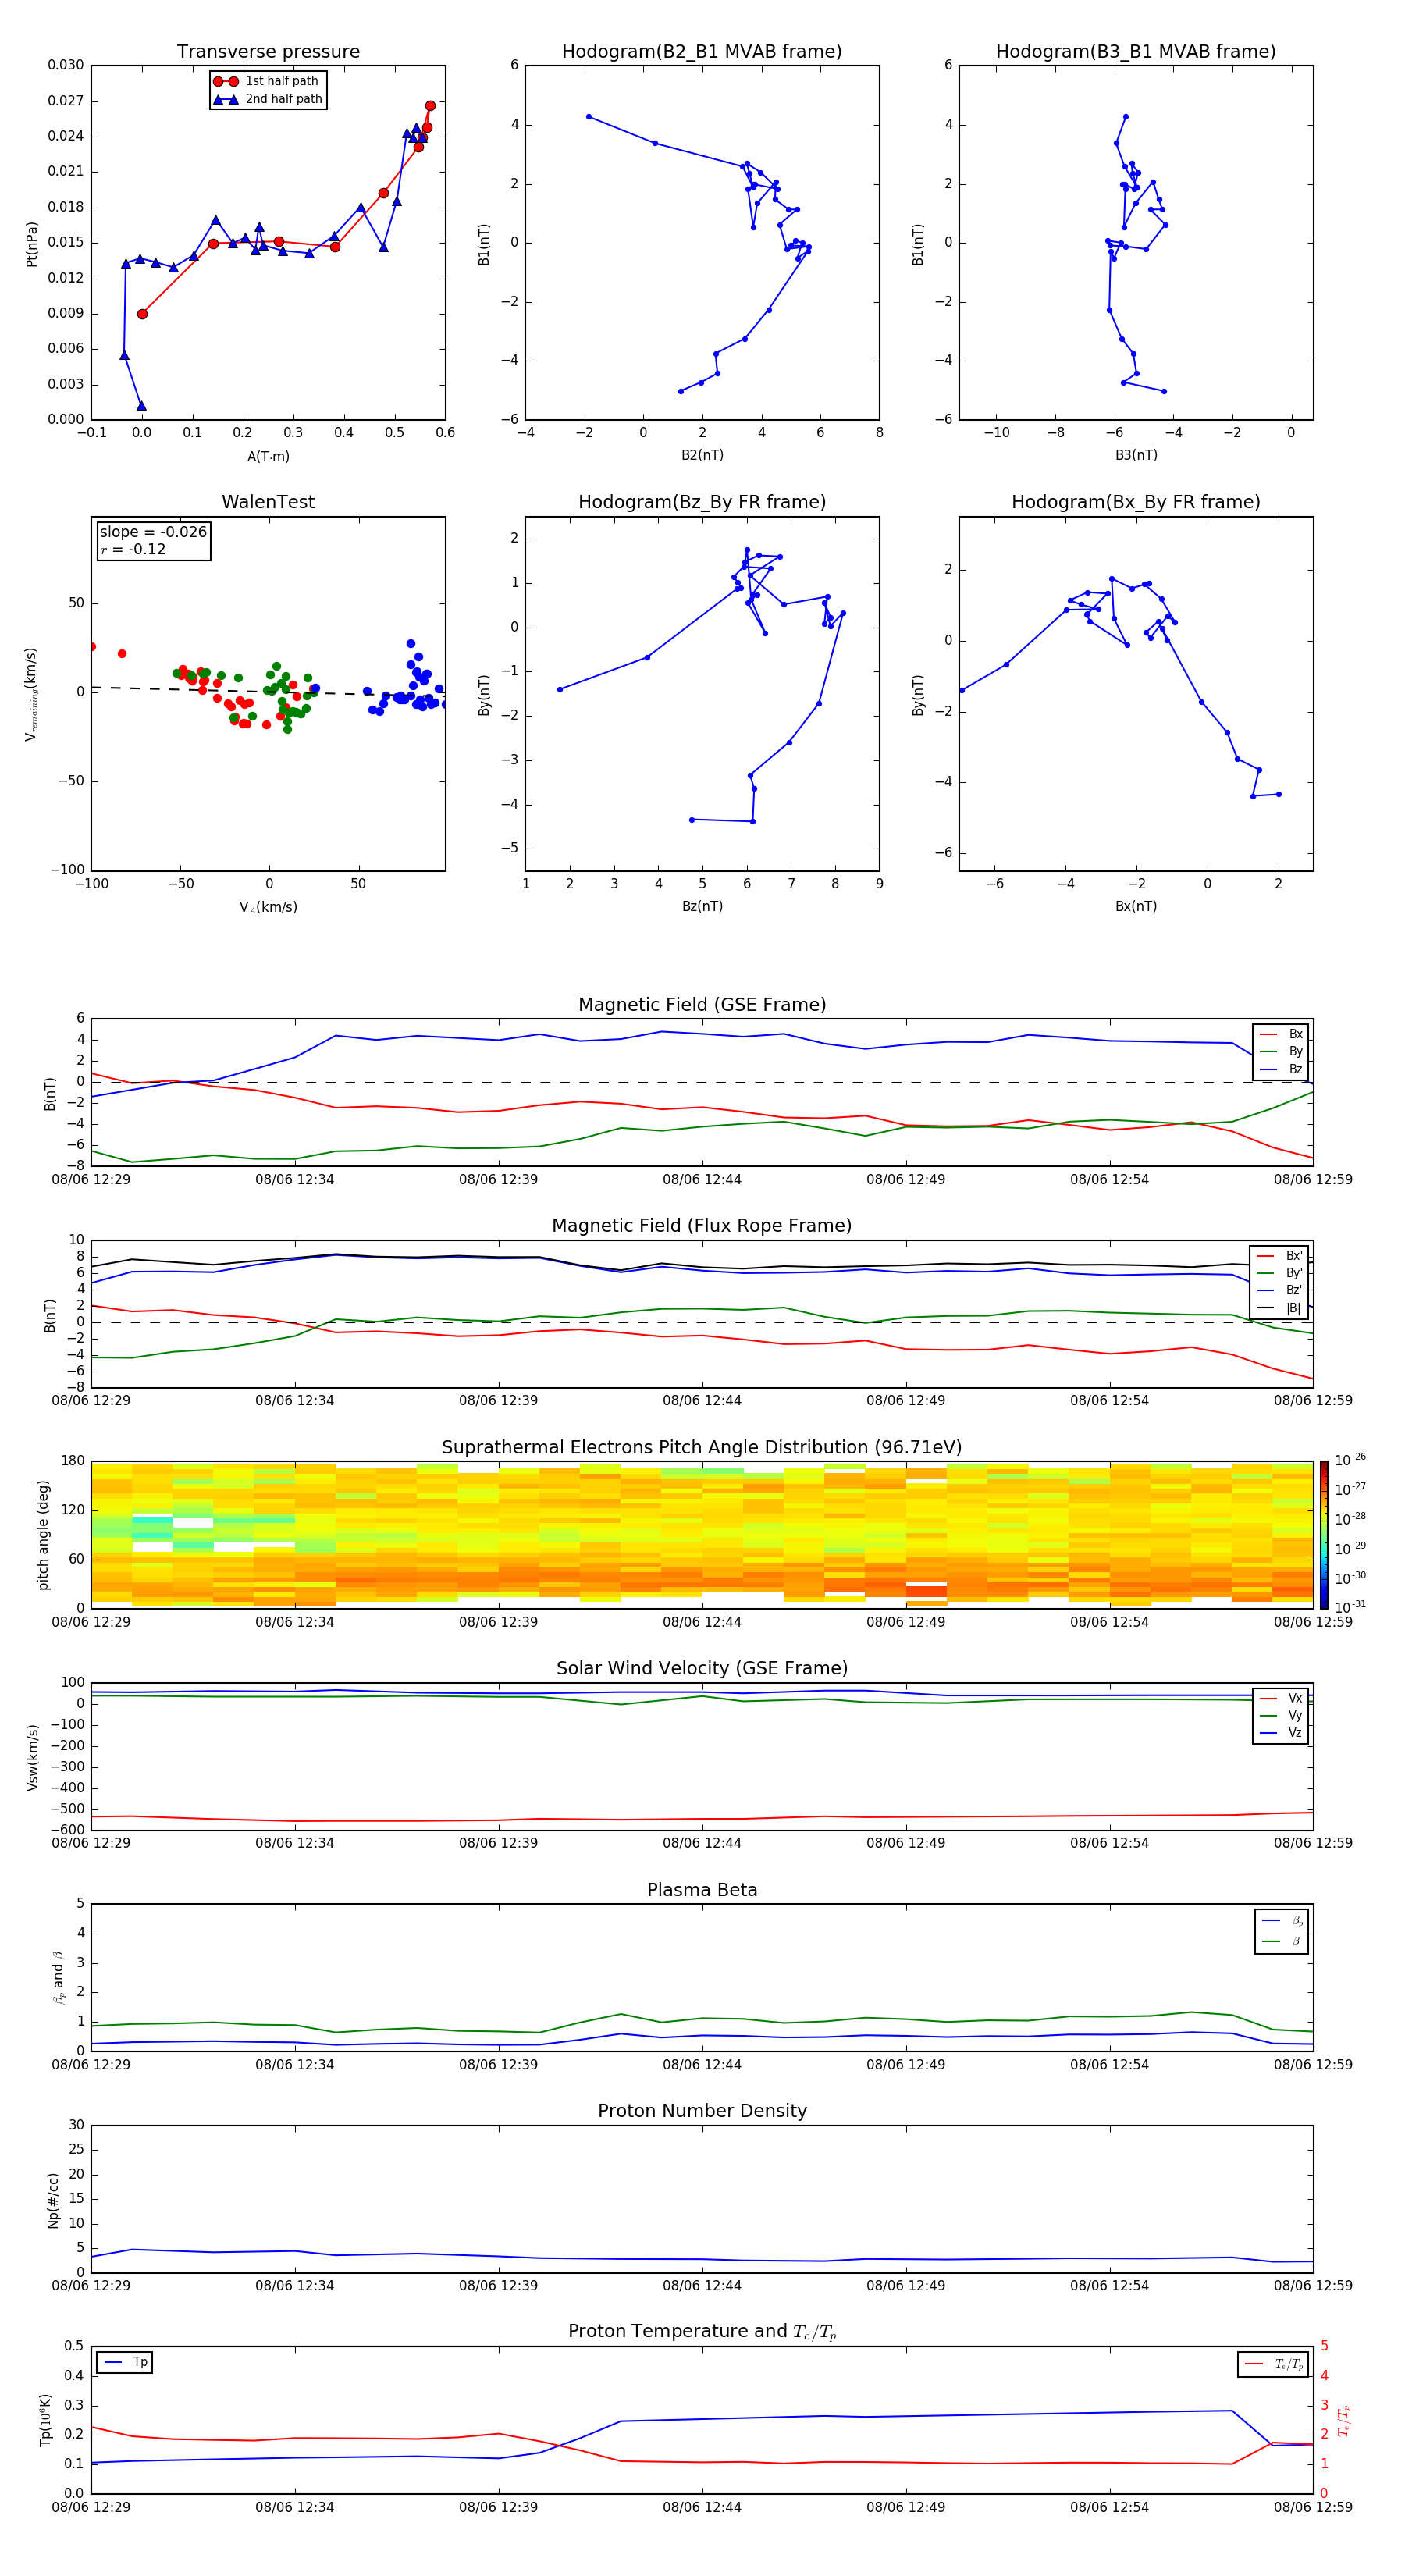The height and width of the screenshot is (2576, 1405).
Task: Click the "Vsw(km/s)" y-axis label
Action: [x=32, y=1757]
